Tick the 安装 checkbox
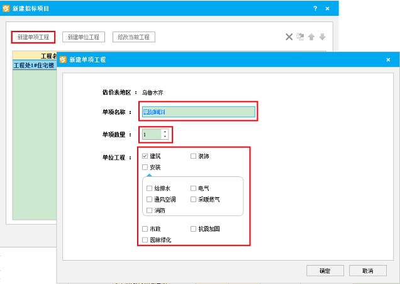 point(145,167)
